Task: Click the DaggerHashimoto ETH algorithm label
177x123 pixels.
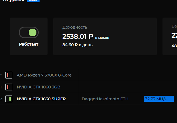Action: click(105, 99)
